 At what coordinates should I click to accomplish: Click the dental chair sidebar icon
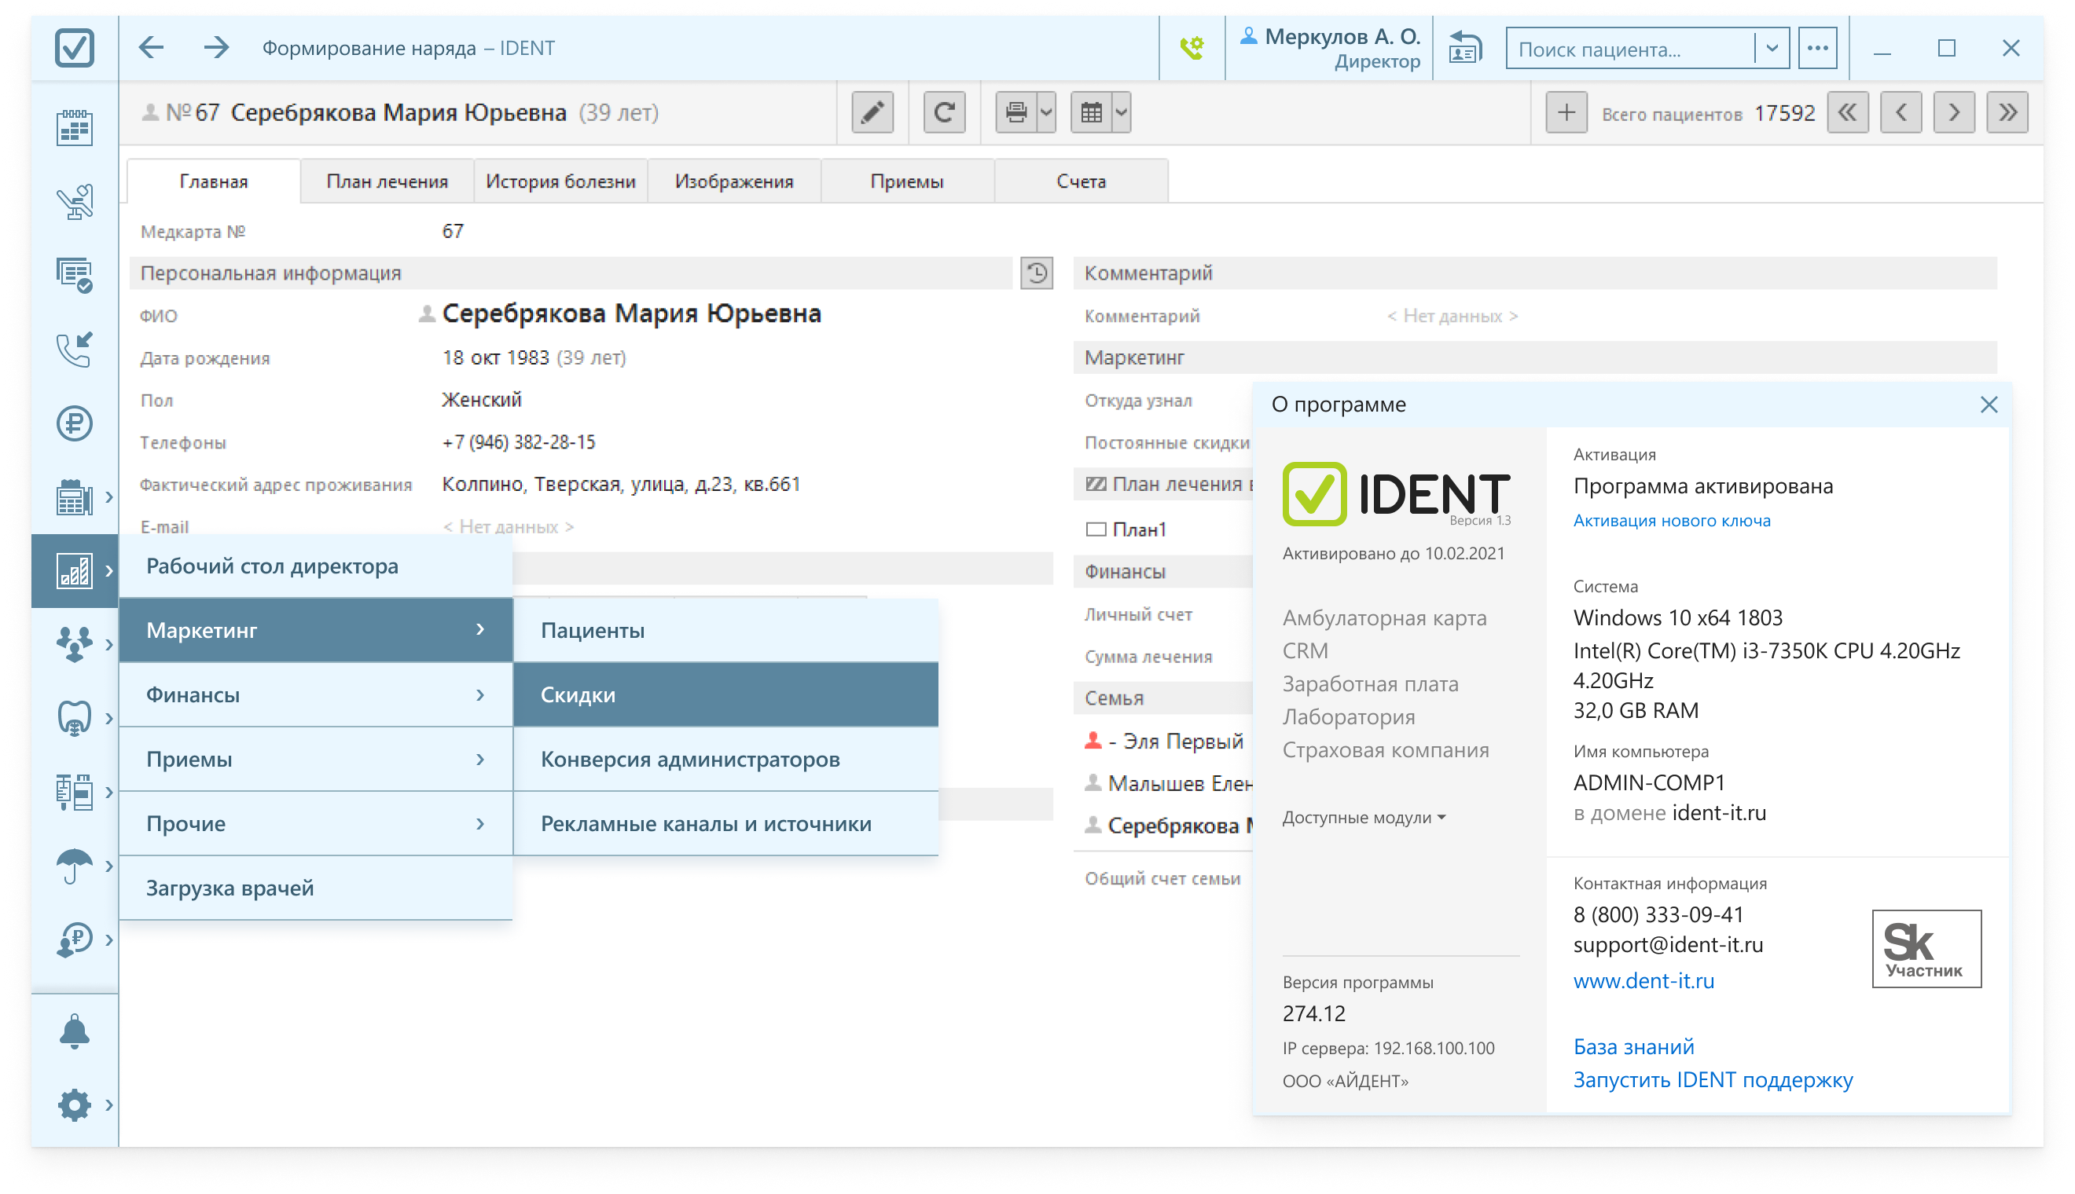(x=74, y=202)
